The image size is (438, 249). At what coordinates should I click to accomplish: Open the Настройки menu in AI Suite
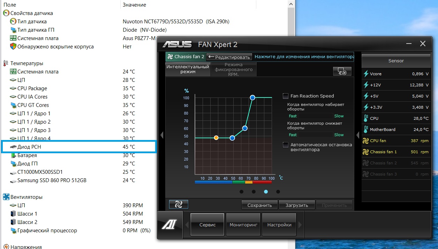279,225
